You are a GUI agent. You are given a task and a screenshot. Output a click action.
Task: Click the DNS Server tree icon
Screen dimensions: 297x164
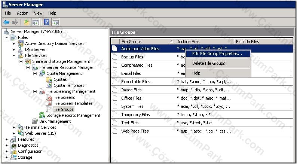click(x=21, y=49)
